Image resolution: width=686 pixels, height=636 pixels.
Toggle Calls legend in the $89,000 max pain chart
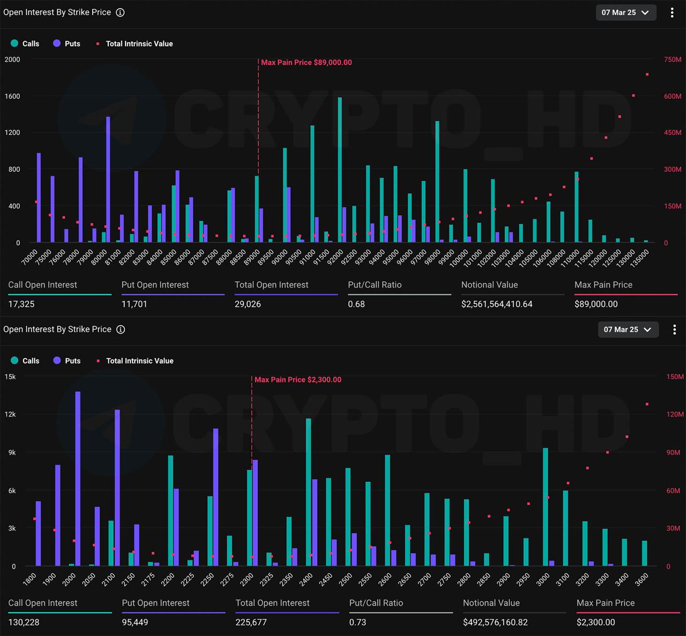[x=25, y=43]
